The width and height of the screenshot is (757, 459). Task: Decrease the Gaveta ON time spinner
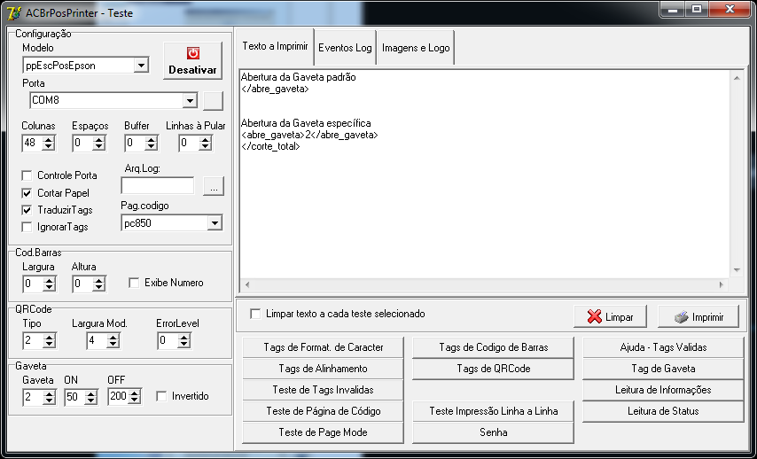(x=90, y=401)
